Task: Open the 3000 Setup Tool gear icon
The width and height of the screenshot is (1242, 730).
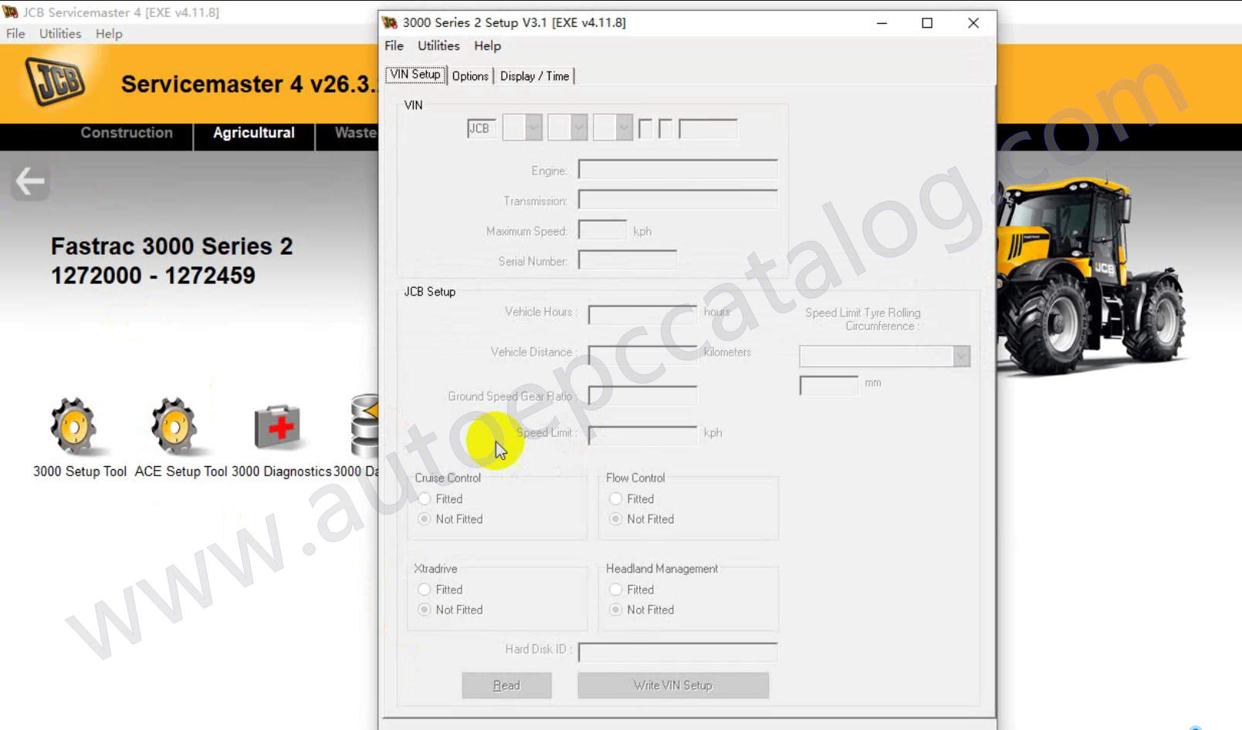Action: click(x=74, y=426)
